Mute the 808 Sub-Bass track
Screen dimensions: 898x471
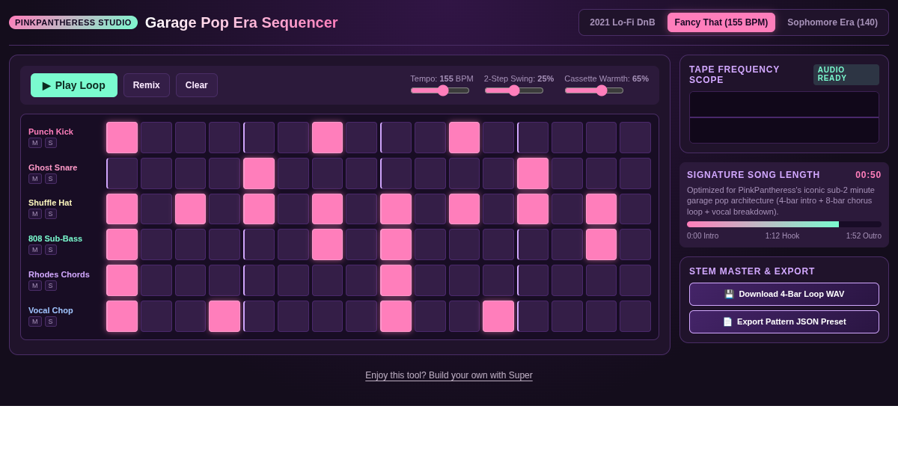click(x=35, y=250)
